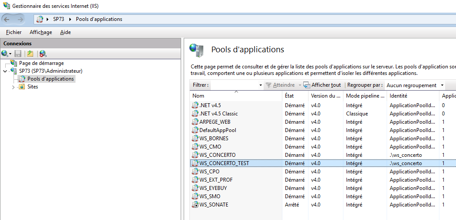Click Pools d'applications in the breadcrumb
This screenshot has height=220, width=456.
99,20
